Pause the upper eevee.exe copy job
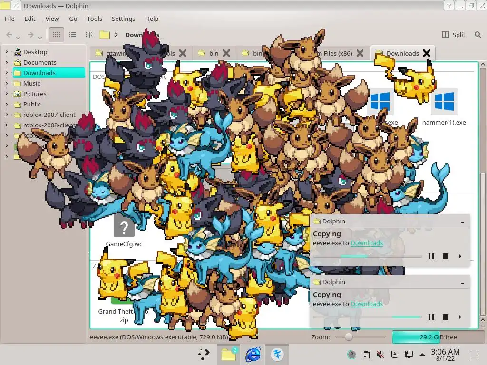Image resolution: width=487 pixels, height=365 pixels. click(431, 256)
